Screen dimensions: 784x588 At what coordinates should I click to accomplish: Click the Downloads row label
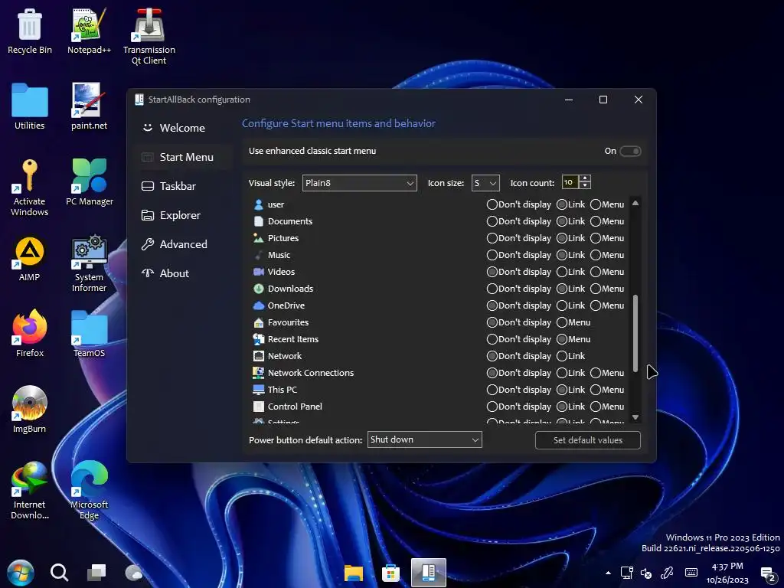tap(290, 289)
